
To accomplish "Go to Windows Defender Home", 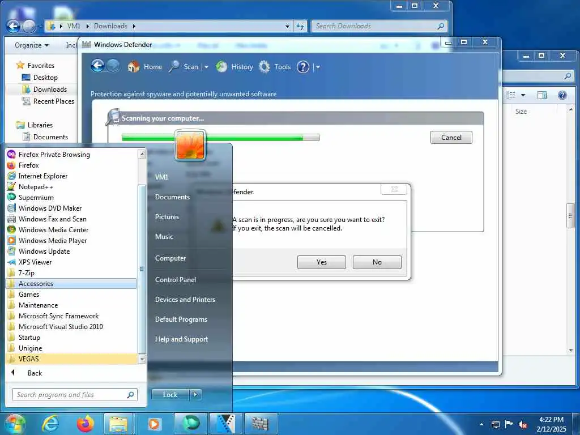I will click(145, 67).
